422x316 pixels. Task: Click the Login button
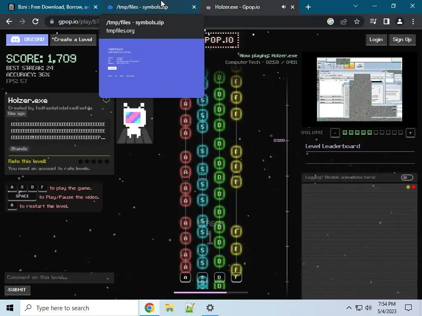point(376,40)
